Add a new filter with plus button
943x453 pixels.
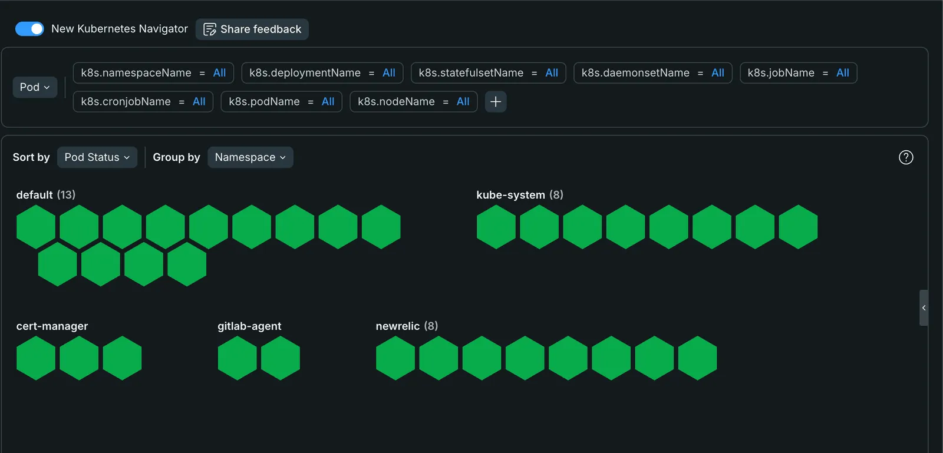point(496,101)
